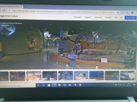Open the Google apps grid icon
The width and height of the screenshot is (137, 102).
pos(121,18)
